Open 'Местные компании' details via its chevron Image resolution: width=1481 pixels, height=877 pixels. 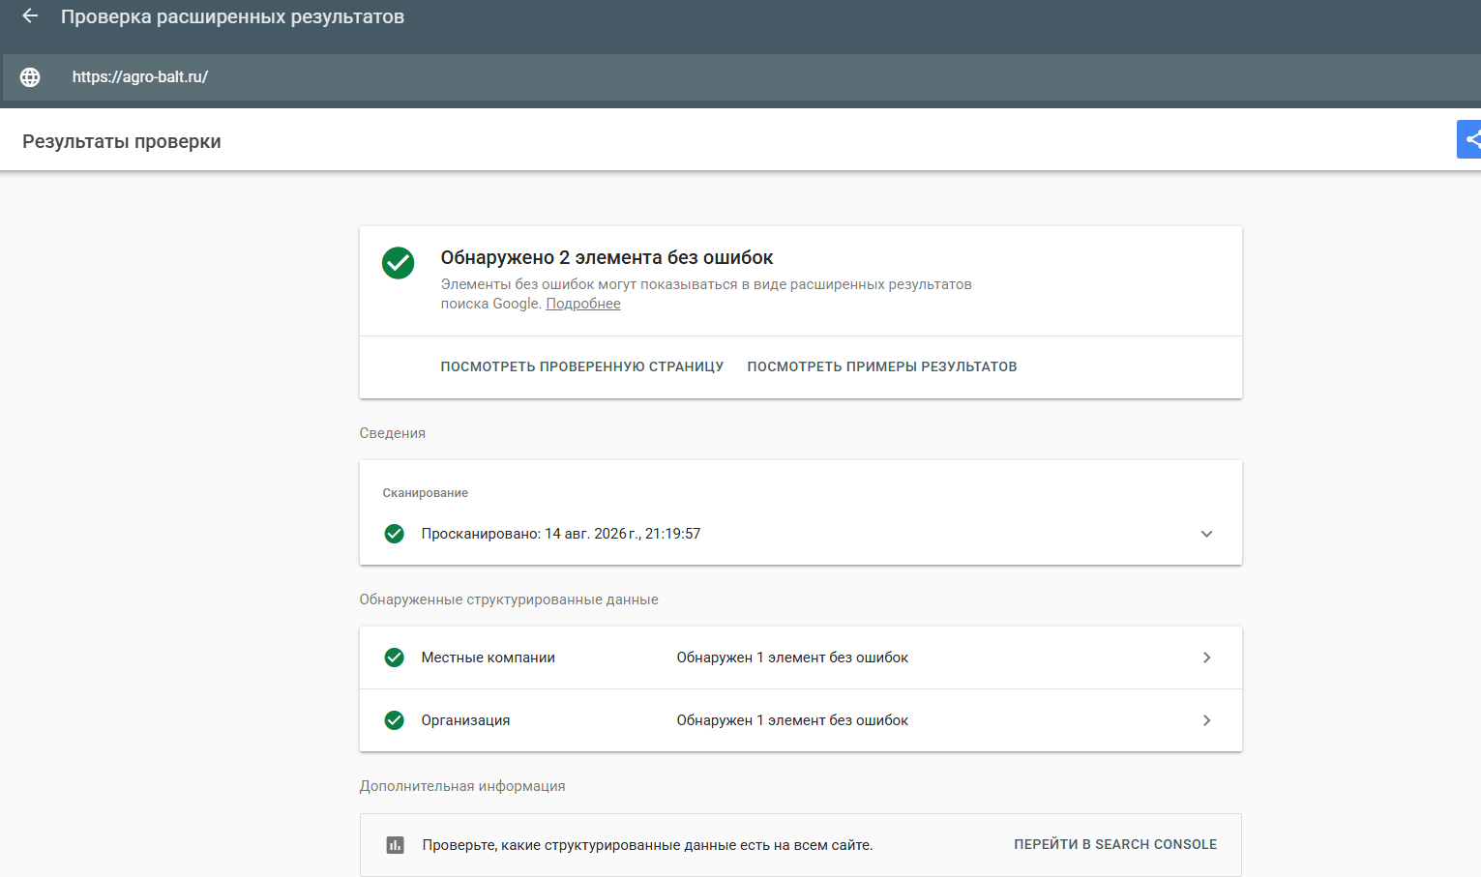1206,658
